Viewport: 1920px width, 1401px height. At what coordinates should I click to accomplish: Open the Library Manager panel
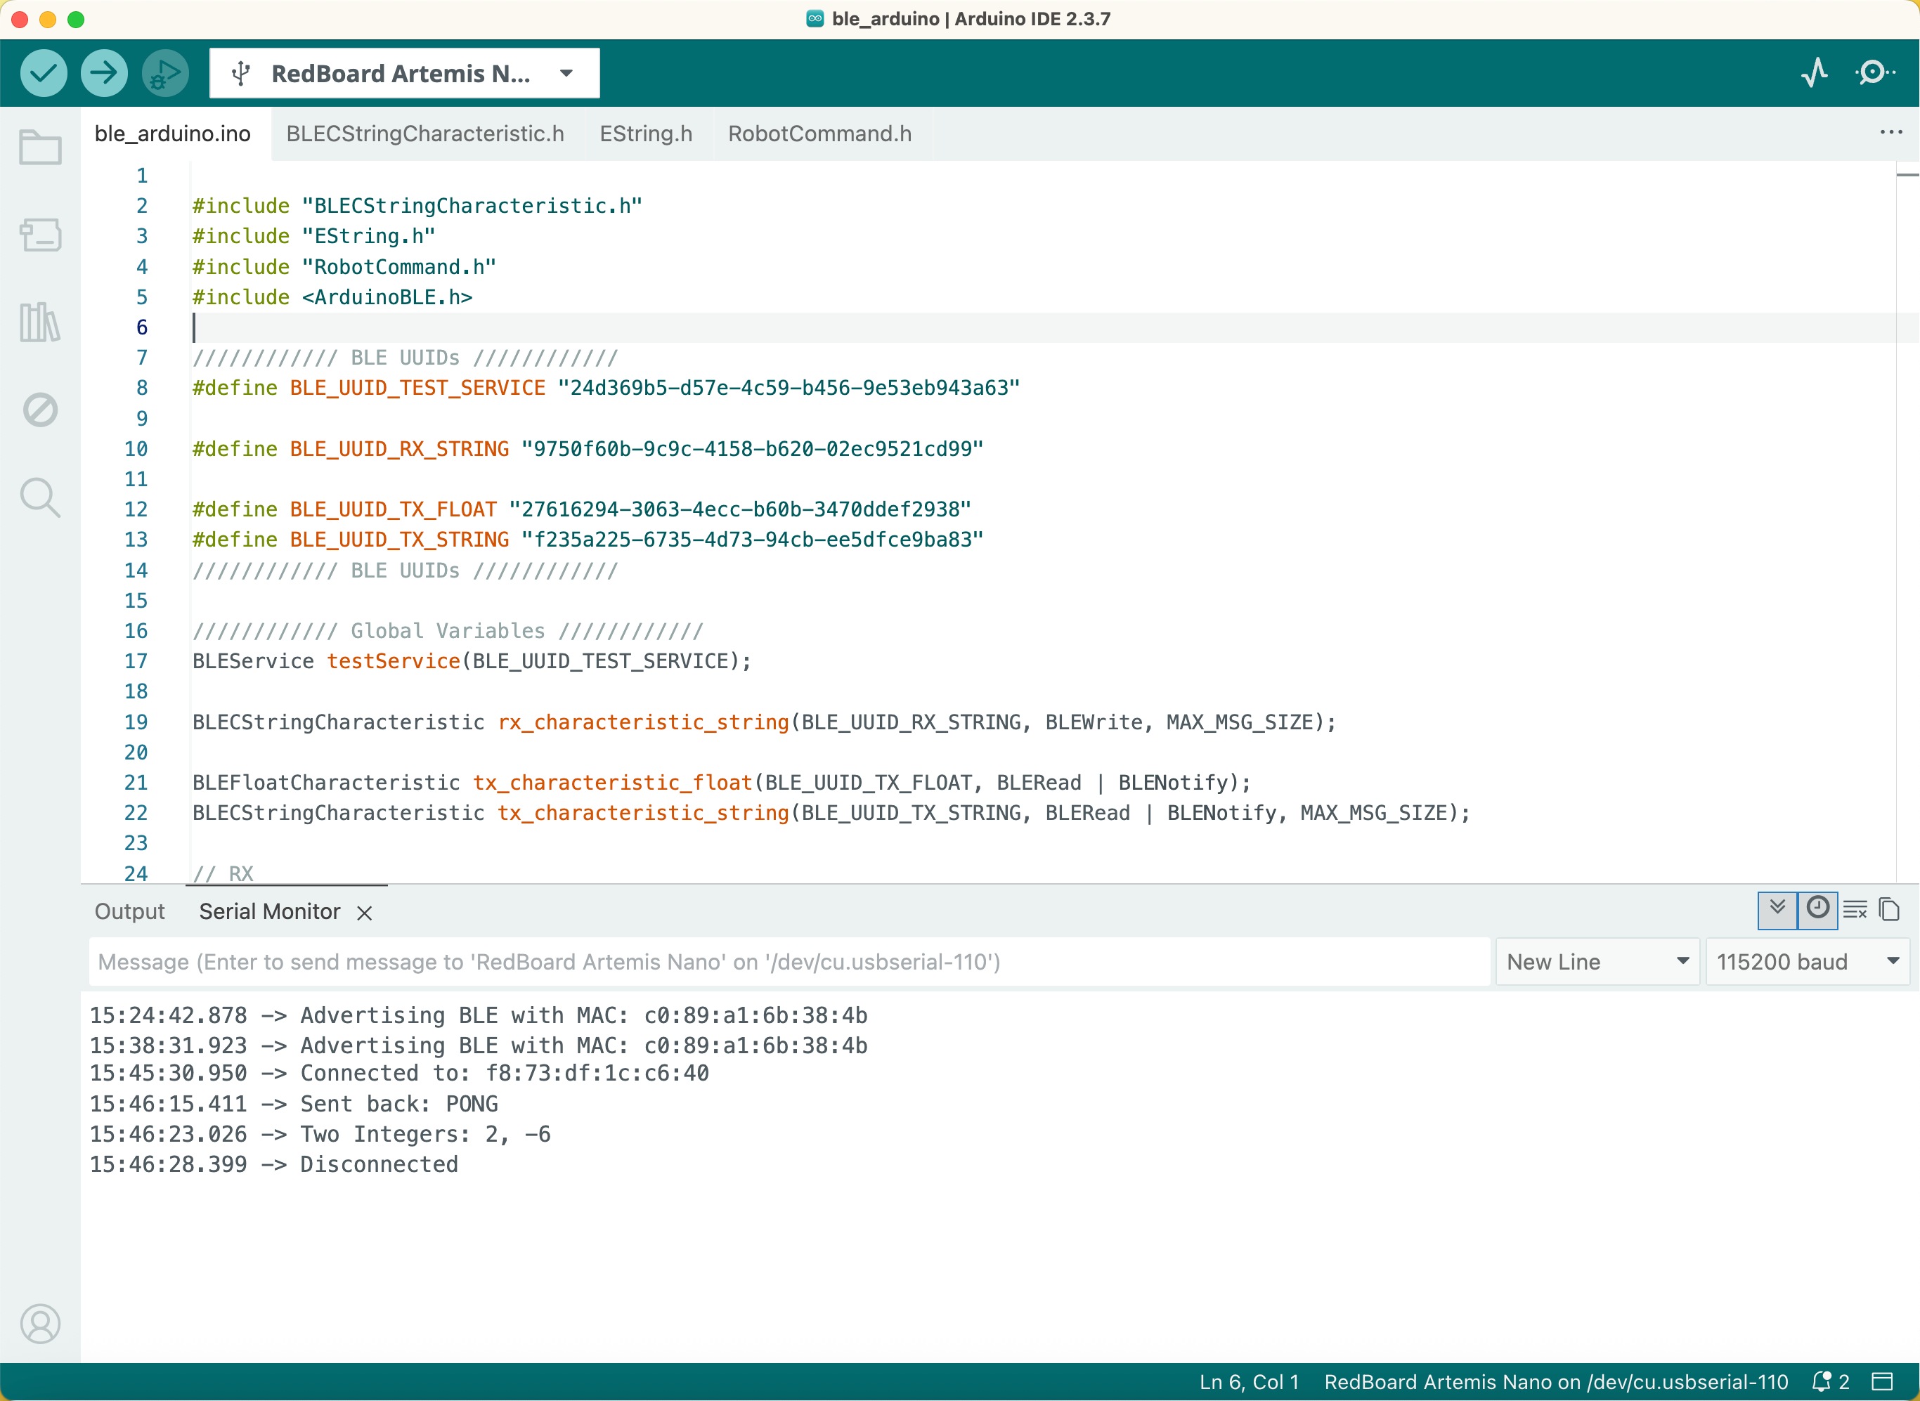[x=40, y=322]
